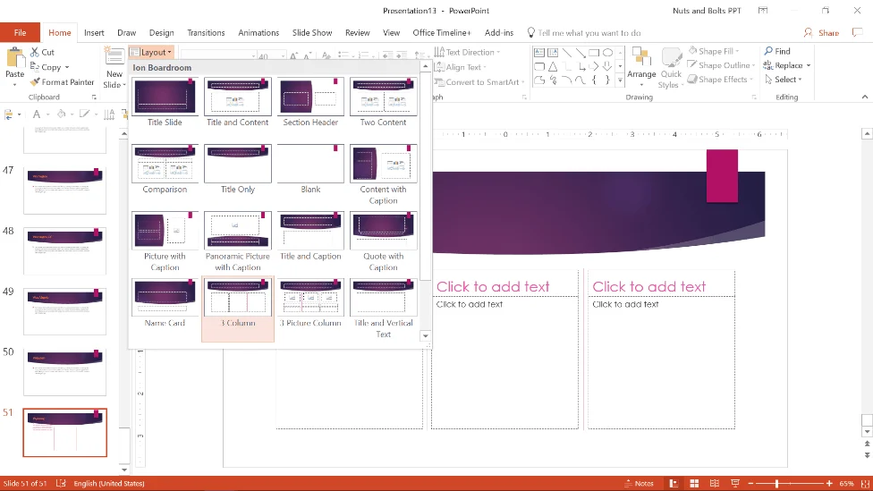This screenshot has width=873, height=491.
Task: Choose the Title Slide layout
Action: [x=165, y=103]
